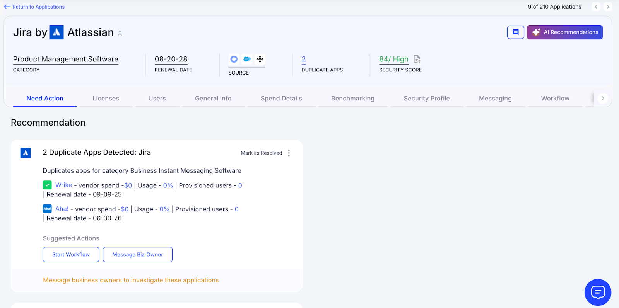Click Wrike usage 0%
Viewport: 619px width, 308px height.
point(168,185)
